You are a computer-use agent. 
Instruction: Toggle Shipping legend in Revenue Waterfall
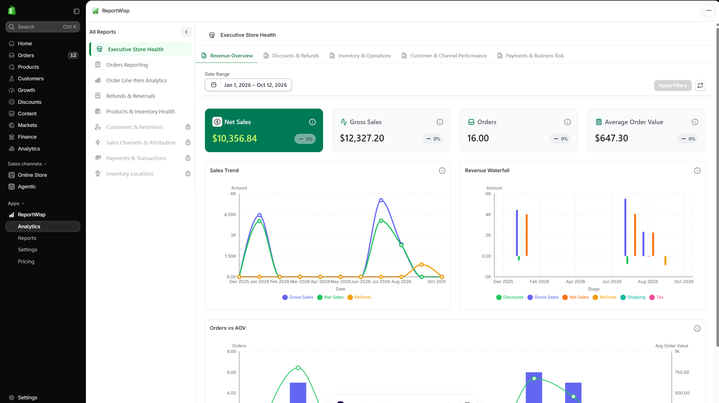(633, 297)
